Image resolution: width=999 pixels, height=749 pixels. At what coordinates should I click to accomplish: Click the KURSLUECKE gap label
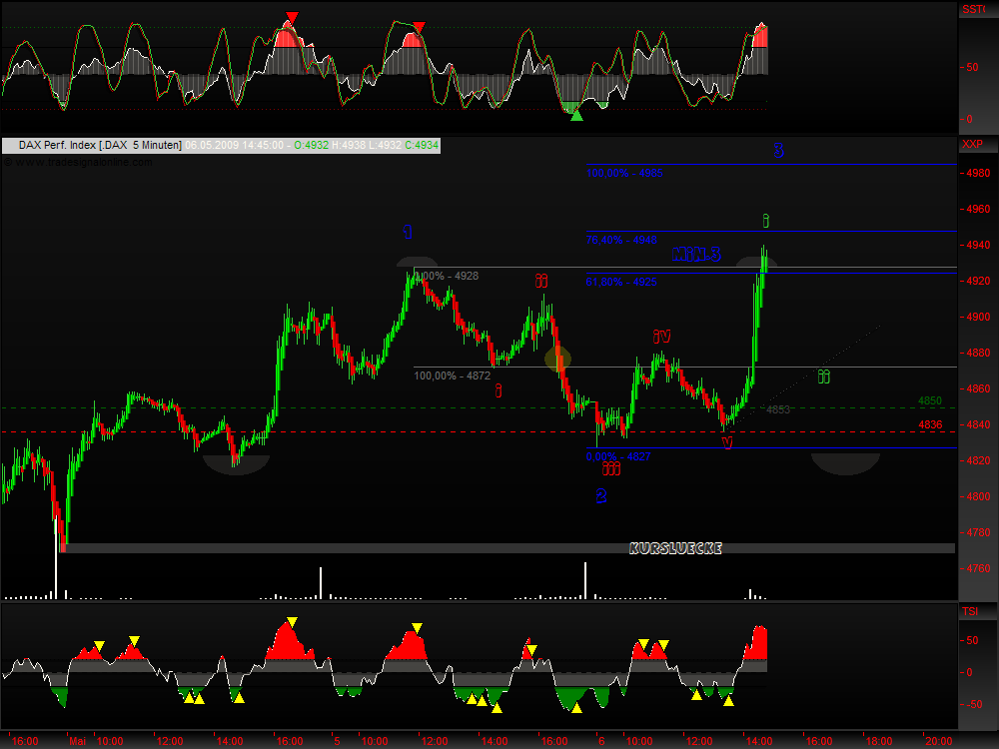coord(675,548)
